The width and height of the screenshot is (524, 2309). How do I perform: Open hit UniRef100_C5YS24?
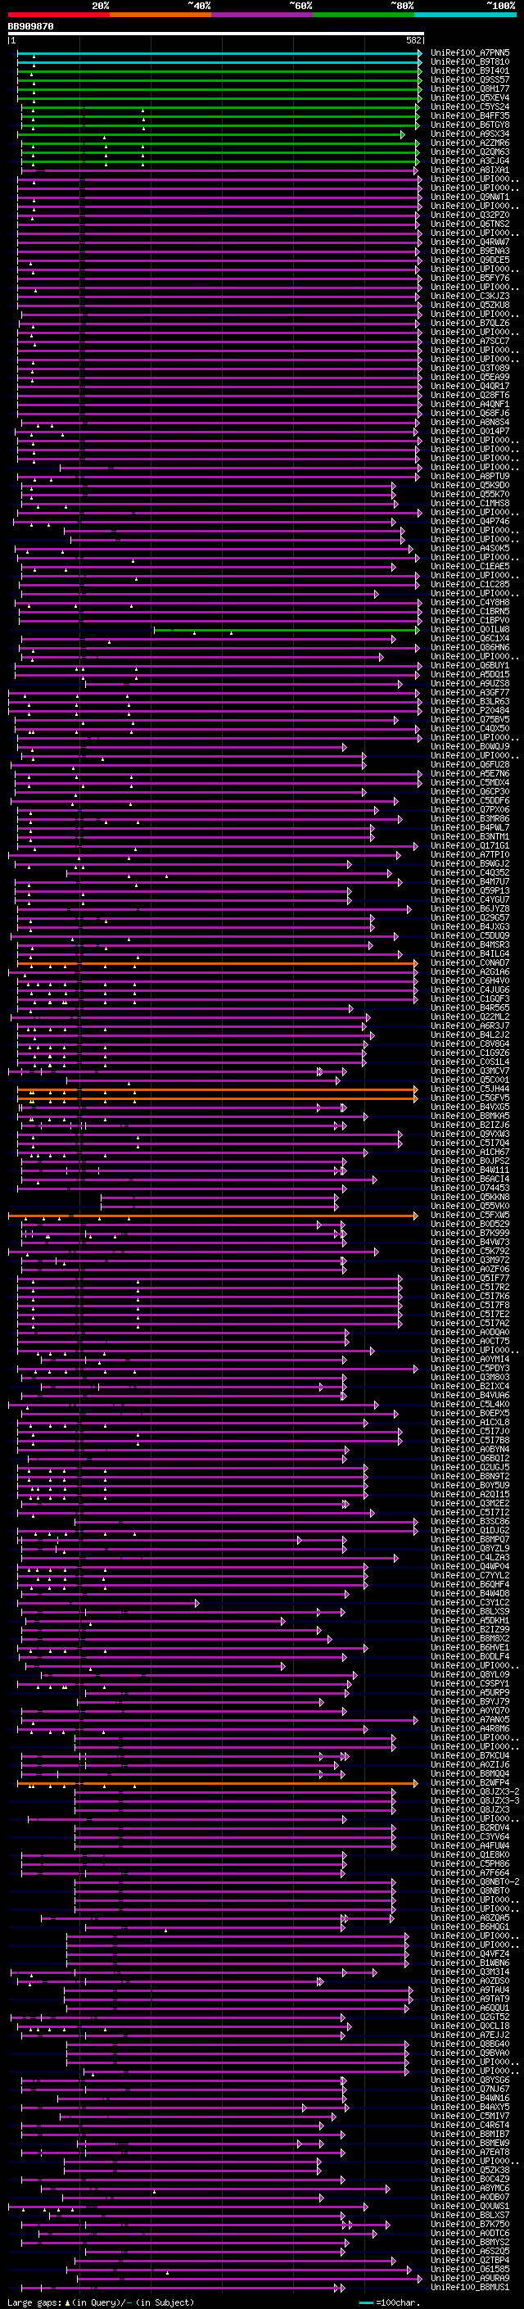(470, 106)
